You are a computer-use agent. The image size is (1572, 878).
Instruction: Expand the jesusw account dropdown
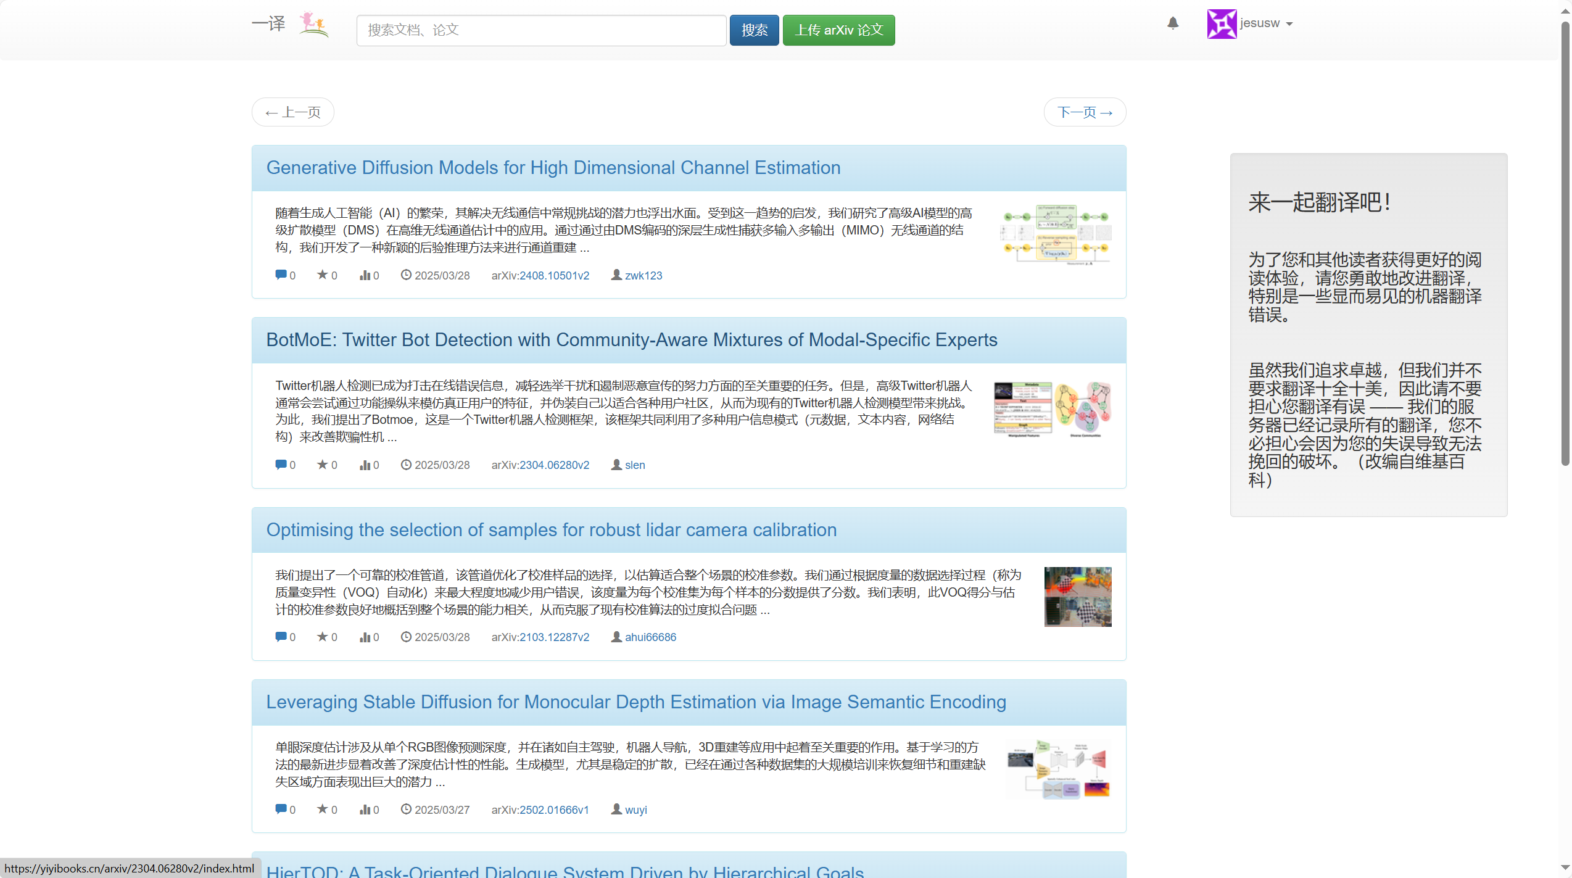tap(1289, 24)
